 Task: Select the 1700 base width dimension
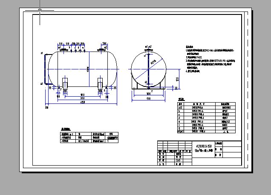[148, 99]
